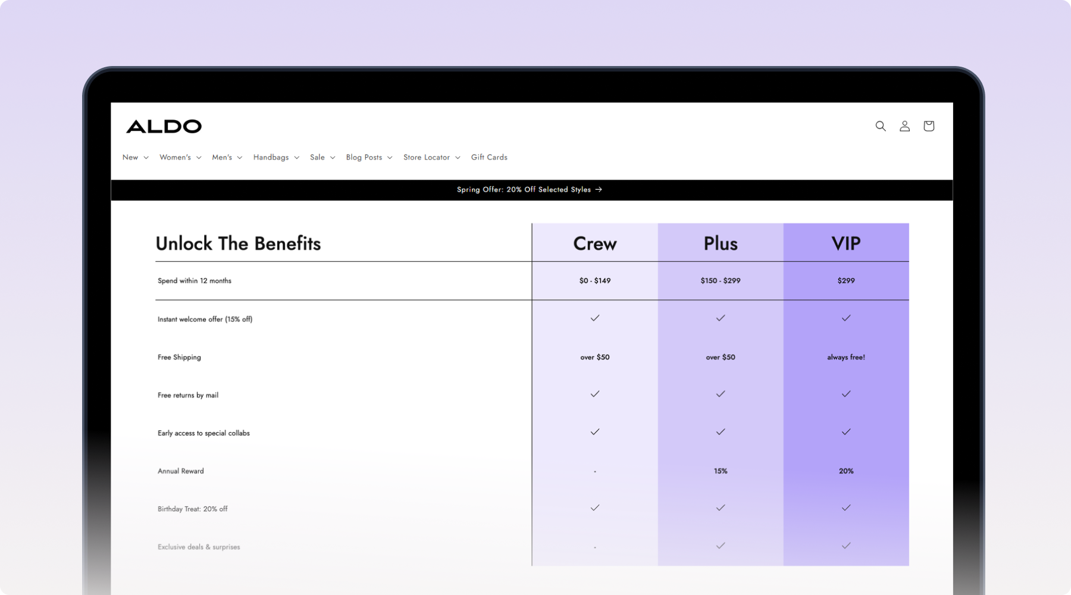This screenshot has width=1071, height=595.
Task: Open the shopping cart icon
Action: pos(929,126)
